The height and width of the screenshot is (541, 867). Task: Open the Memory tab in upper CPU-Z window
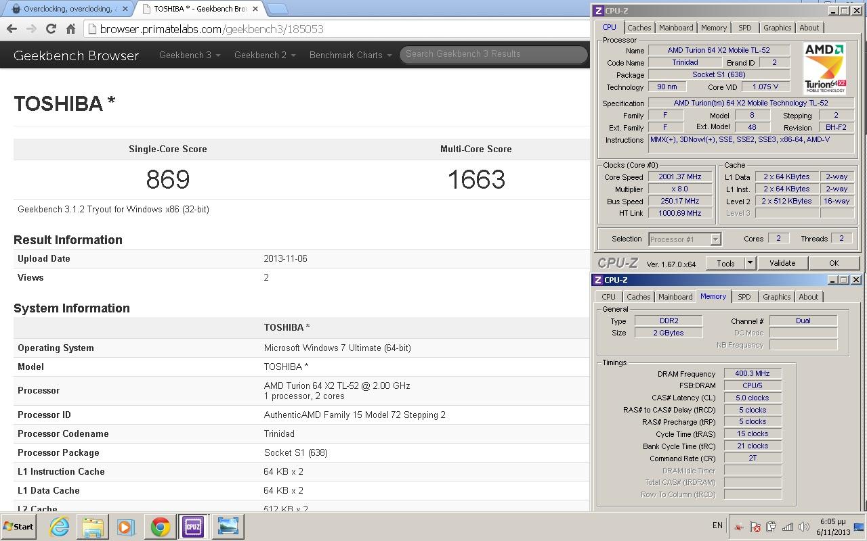click(714, 28)
